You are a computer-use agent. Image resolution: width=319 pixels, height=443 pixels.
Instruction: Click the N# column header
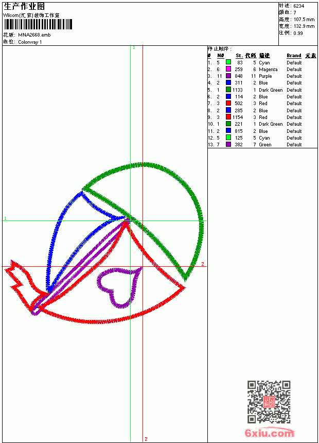[x=221, y=56]
